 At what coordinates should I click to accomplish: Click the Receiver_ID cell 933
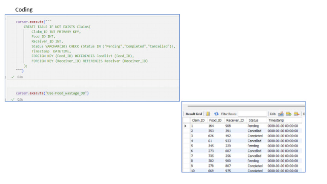[x=228, y=141]
